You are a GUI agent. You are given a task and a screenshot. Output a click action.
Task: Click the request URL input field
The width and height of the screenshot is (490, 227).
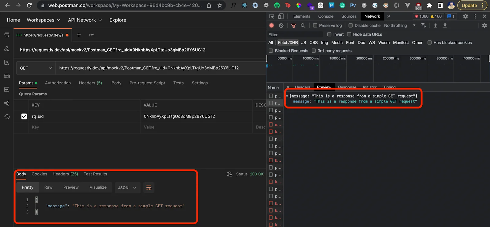[160, 68]
